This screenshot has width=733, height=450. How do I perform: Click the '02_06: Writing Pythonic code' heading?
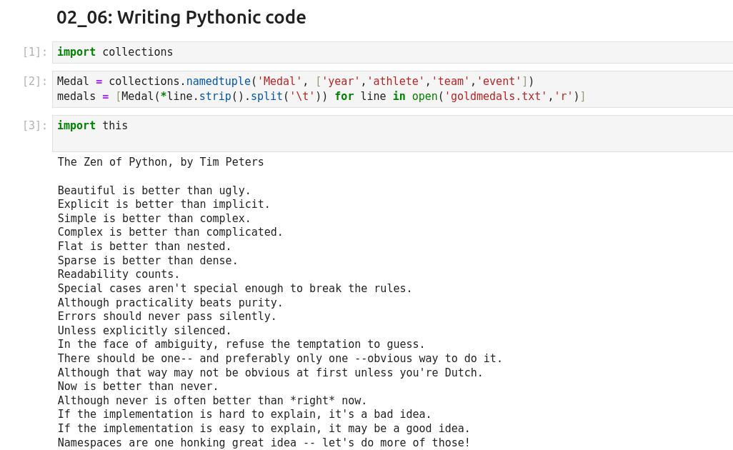tap(181, 17)
